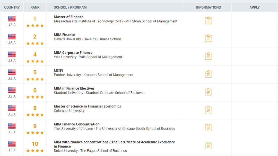The image size is (278, 156).
Task: Click the flag icon in the Stanford row
Action: (12, 90)
